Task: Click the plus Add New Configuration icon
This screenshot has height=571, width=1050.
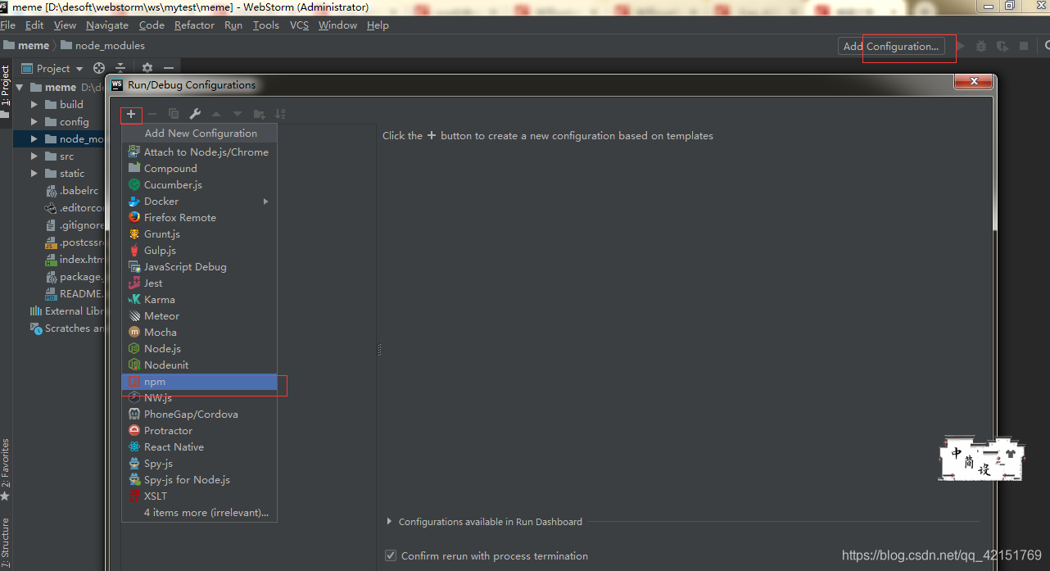Action: (x=131, y=114)
